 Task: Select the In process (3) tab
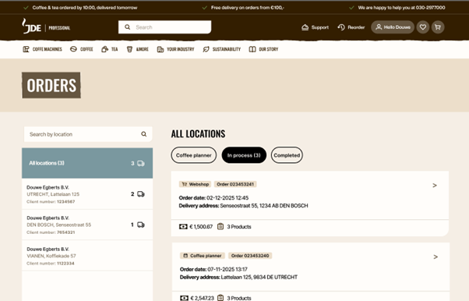(244, 155)
